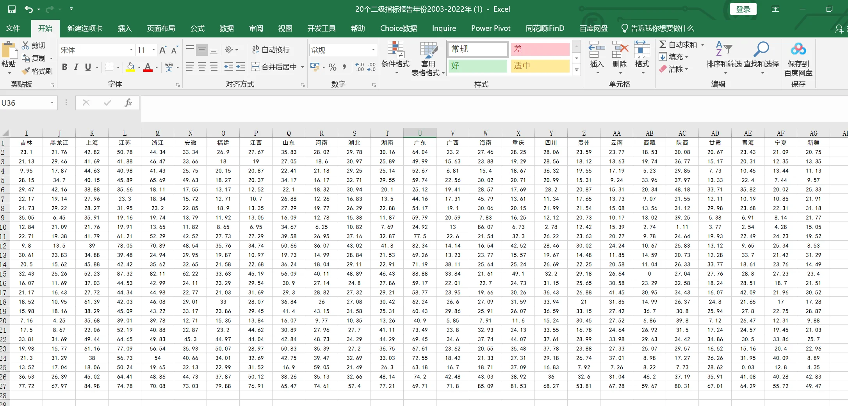Image resolution: width=848 pixels, height=406 pixels.
Task: Select the red 差 cell style swatch
Action: click(x=540, y=49)
